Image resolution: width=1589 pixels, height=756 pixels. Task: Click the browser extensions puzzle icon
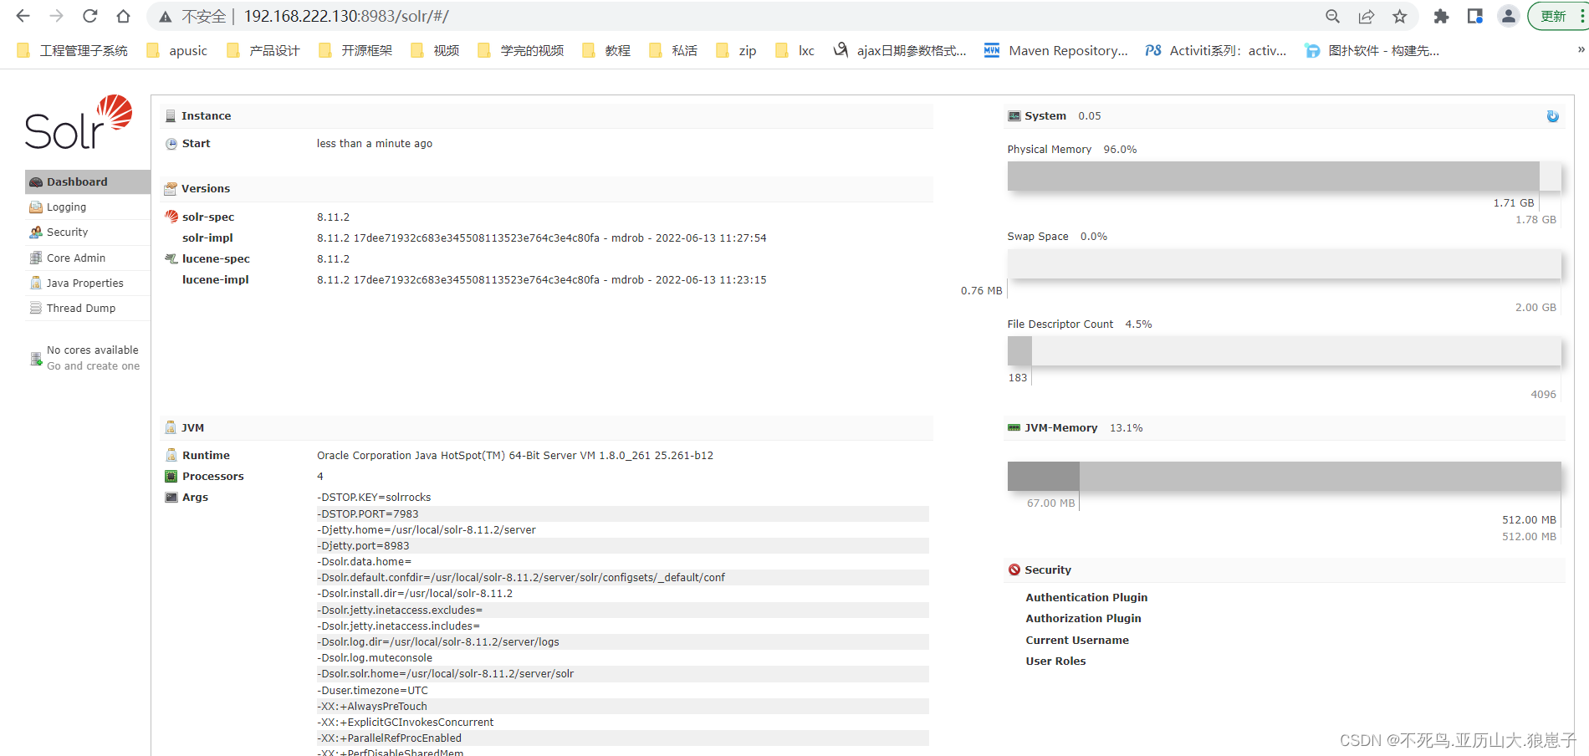[x=1441, y=16]
